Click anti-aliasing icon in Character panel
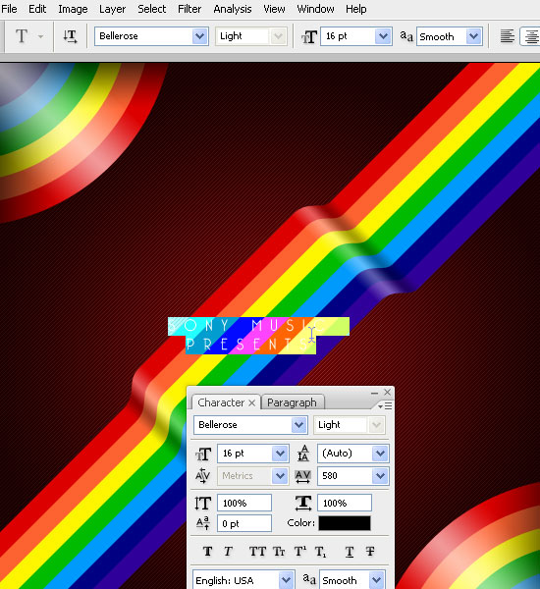 (x=309, y=579)
